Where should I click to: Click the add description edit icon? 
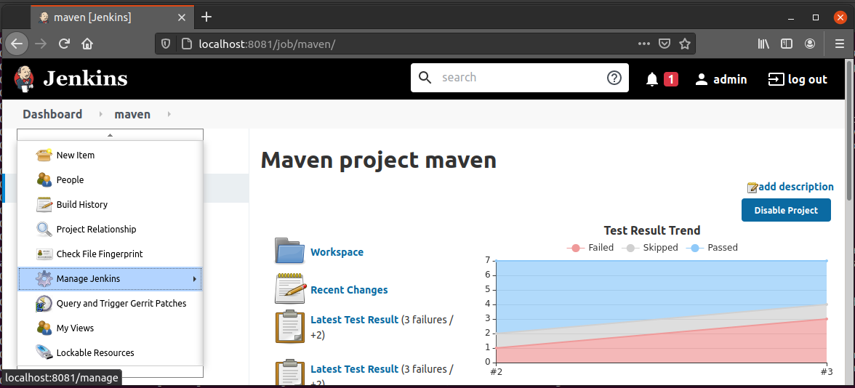[752, 187]
